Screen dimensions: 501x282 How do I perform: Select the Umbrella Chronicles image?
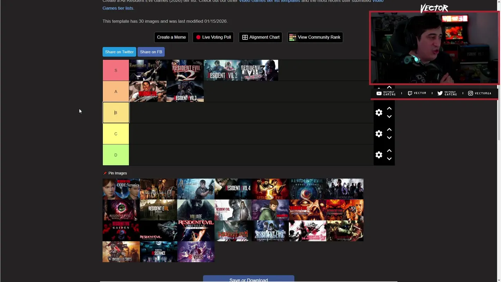pyautogui.click(x=233, y=231)
